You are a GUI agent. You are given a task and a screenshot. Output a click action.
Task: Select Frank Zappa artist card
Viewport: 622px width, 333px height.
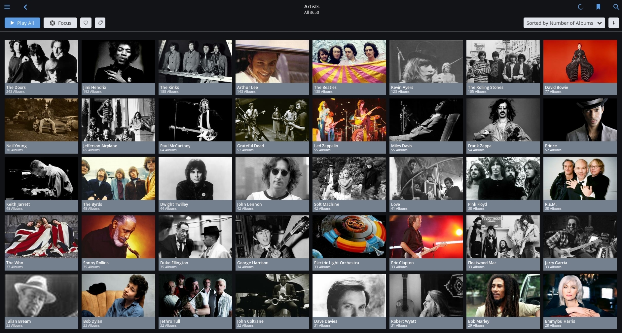click(x=503, y=126)
